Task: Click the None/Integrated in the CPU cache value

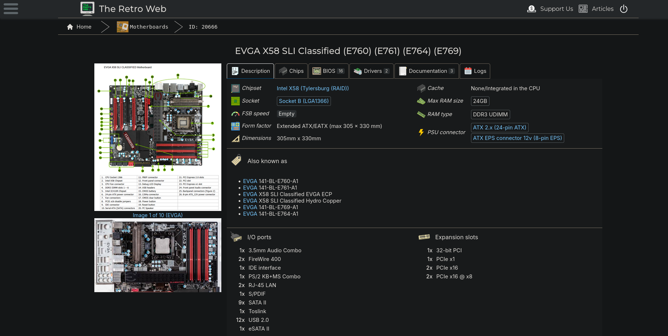Action: [505, 88]
